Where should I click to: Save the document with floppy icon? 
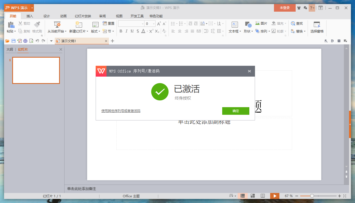point(14,41)
